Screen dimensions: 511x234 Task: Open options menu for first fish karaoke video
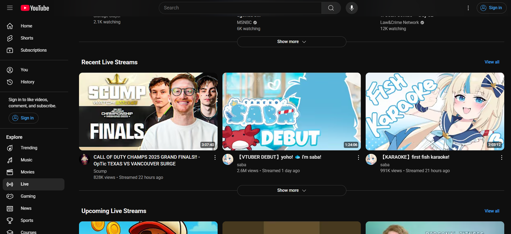pyautogui.click(x=502, y=158)
